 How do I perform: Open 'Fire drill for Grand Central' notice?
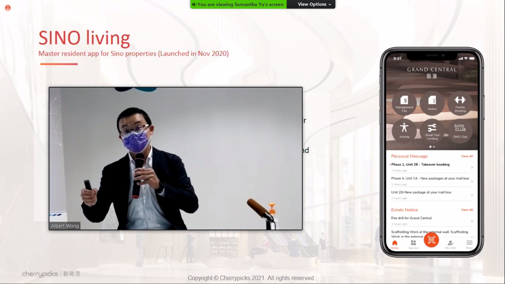point(431,221)
